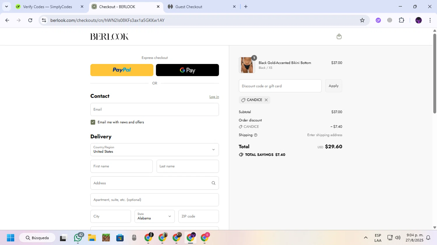Open the browser extensions puzzle icon
Image resolution: width=437 pixels, height=245 pixels.
(401, 20)
